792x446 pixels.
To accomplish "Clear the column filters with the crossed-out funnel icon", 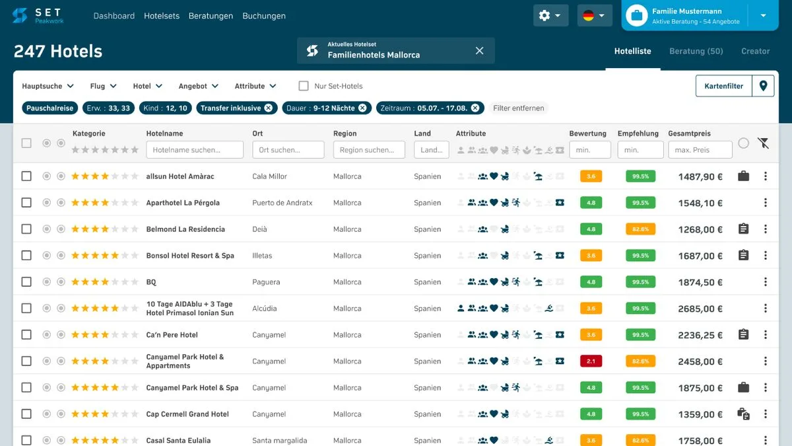I will click(763, 143).
